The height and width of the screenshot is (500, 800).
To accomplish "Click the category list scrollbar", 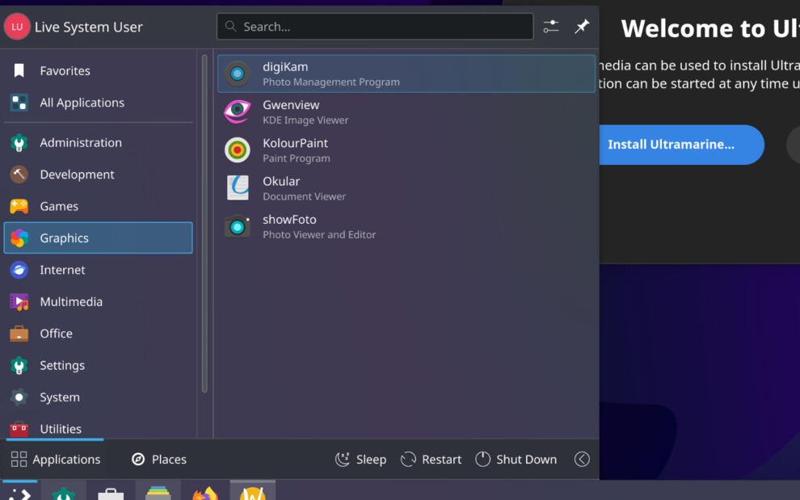I will (x=204, y=224).
